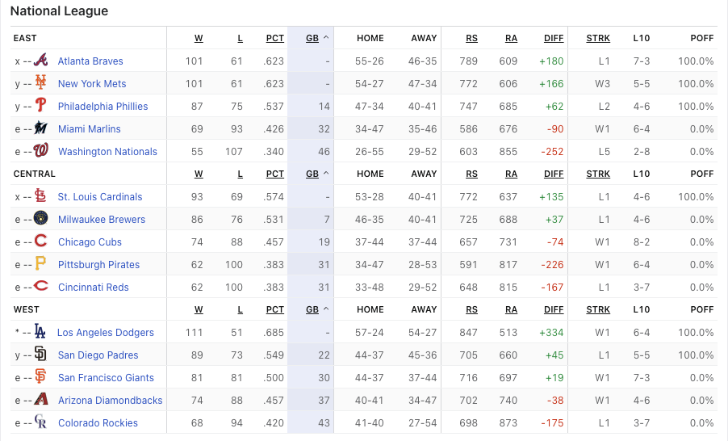Sort Central division by PCT column
This screenshot has width=728, height=441.
pyautogui.click(x=275, y=174)
